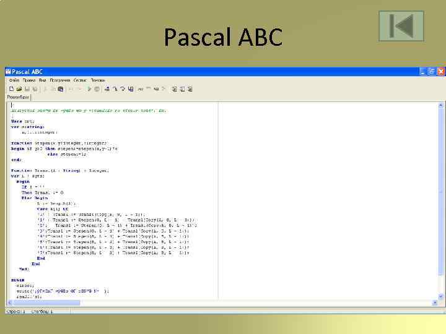Click the vertical scrollbar up arrow
This screenshot has height=334, width=446.
(440, 105)
